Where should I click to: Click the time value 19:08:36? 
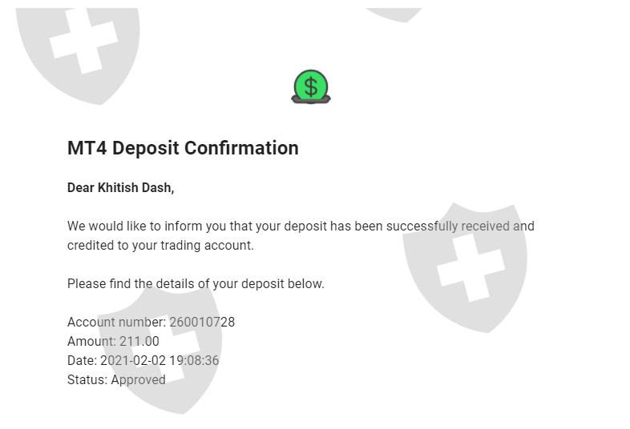point(194,361)
